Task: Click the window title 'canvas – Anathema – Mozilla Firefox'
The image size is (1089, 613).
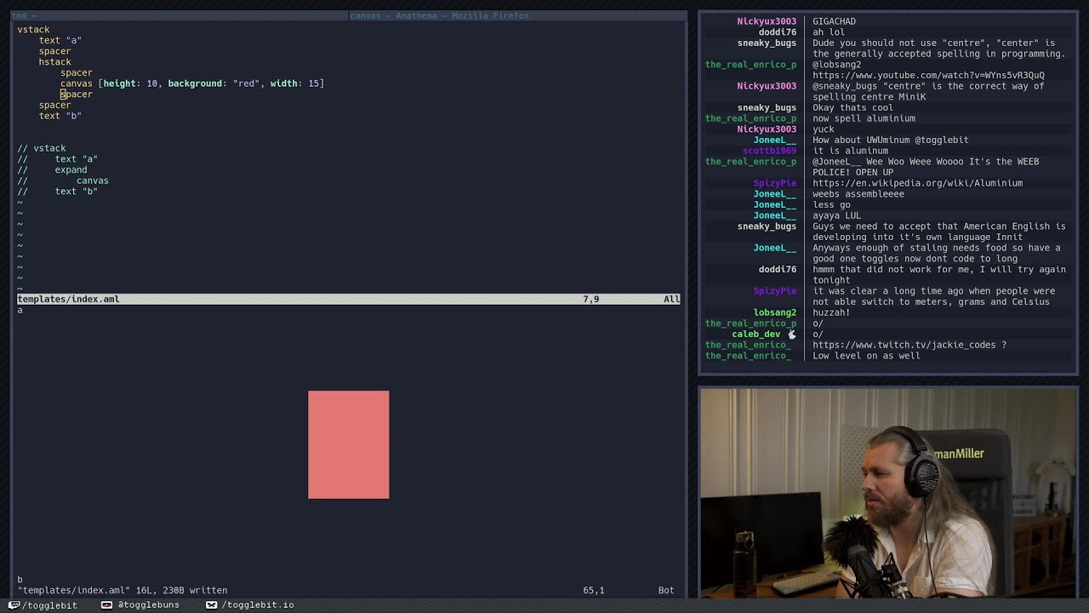Action: coord(439,15)
